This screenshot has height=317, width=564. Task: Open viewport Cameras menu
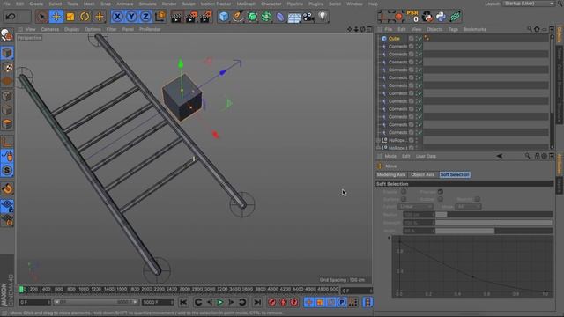point(49,29)
